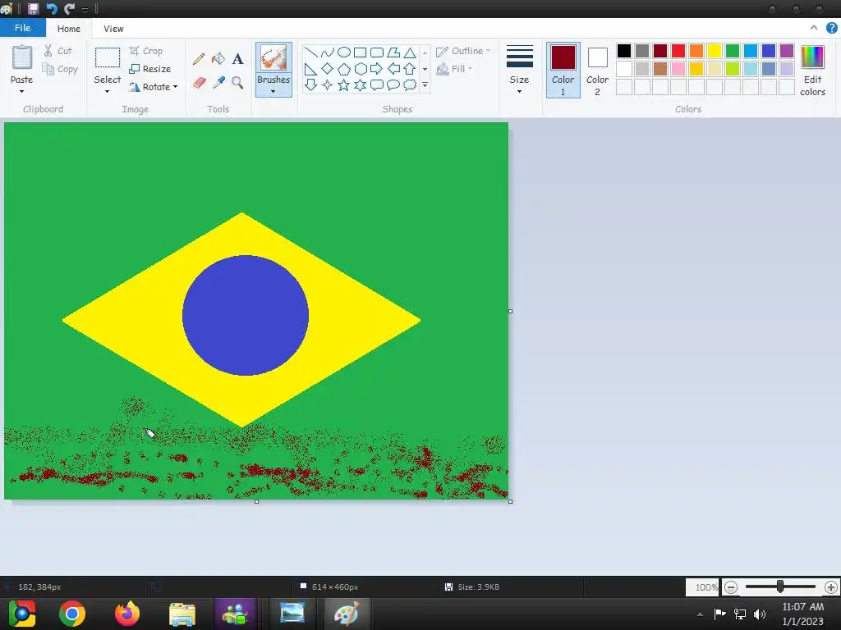Pick the green color swatch
Image resolution: width=841 pixels, height=630 pixels.
[x=732, y=51]
